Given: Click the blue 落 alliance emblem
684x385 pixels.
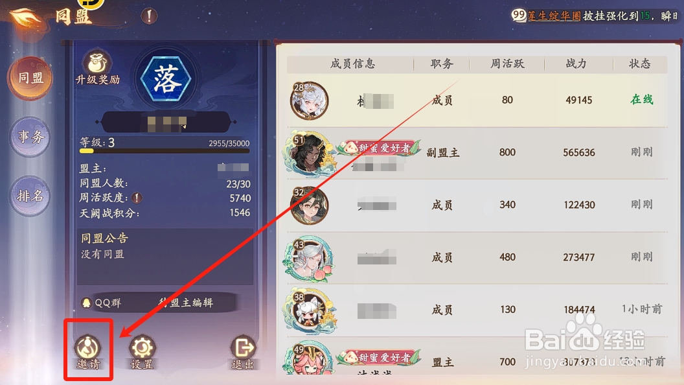Looking at the screenshot, I should tap(166, 80).
